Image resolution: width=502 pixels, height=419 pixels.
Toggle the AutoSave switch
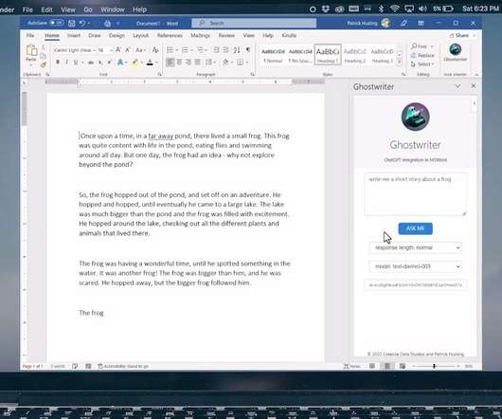click(x=56, y=23)
